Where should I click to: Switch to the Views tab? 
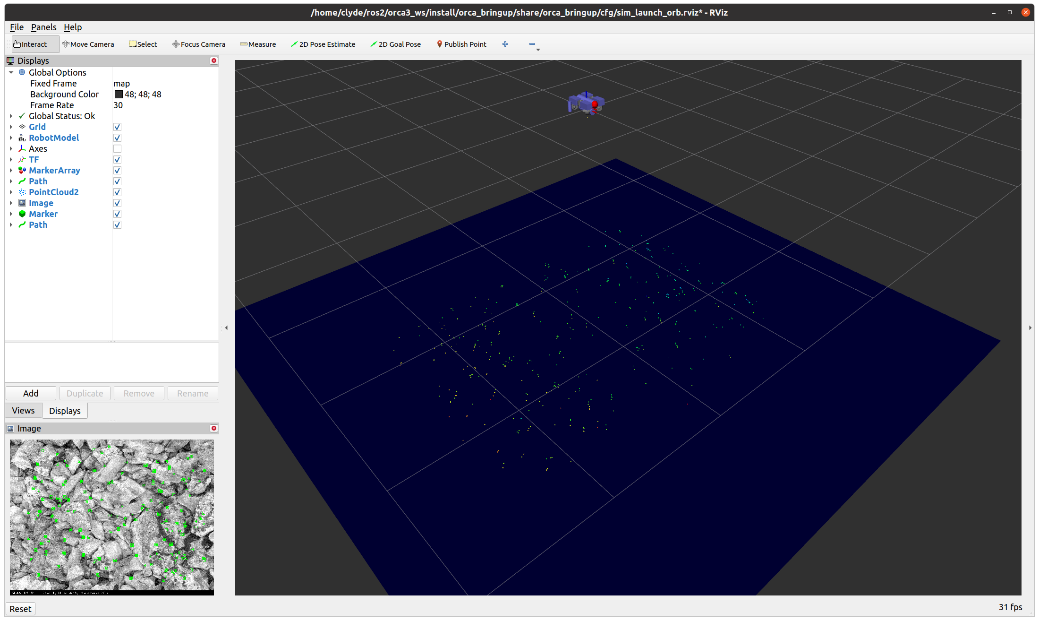click(23, 411)
